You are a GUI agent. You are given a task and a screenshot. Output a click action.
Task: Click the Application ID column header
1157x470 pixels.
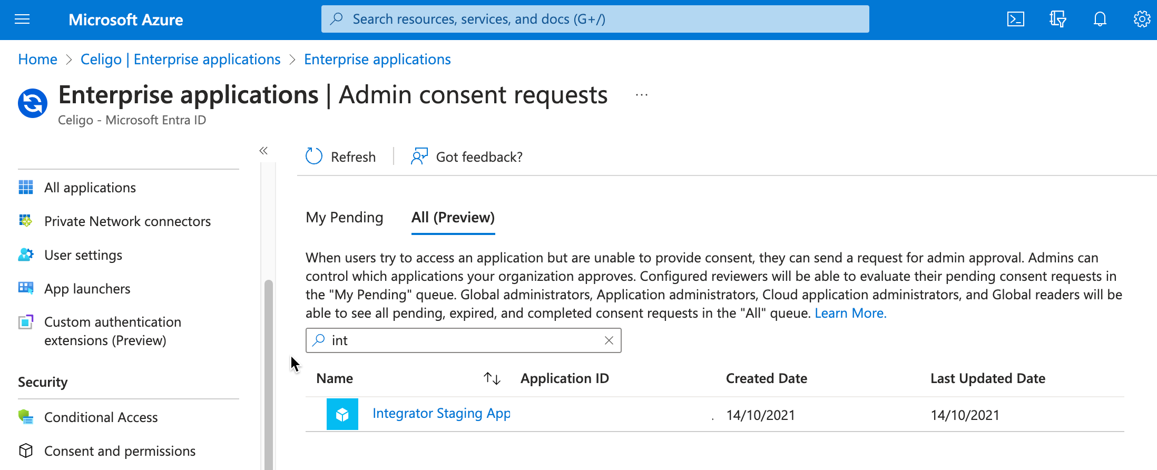[x=565, y=378]
